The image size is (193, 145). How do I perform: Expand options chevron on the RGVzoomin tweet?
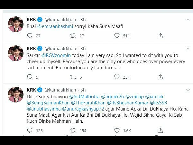(188, 49)
